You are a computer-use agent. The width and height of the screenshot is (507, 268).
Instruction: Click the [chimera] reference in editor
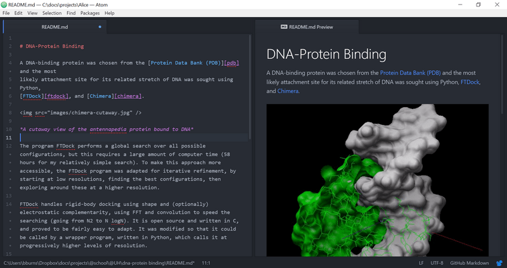[129, 96]
